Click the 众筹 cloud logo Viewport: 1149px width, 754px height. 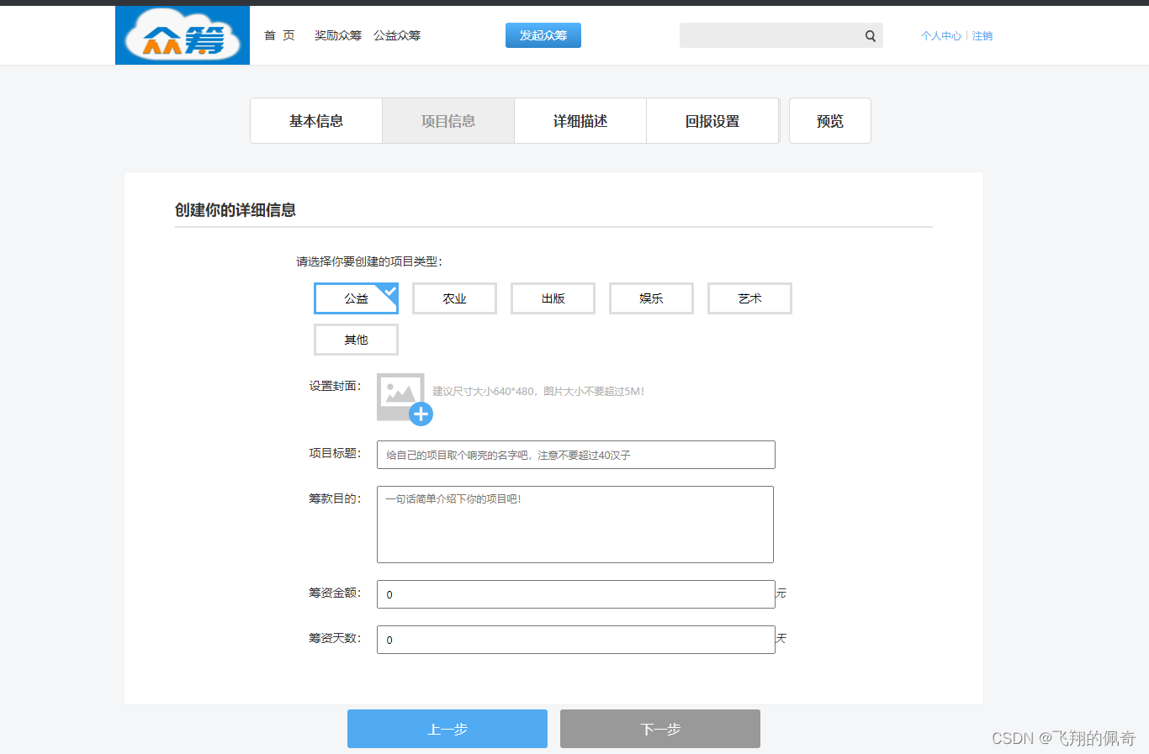pyautogui.click(x=183, y=35)
